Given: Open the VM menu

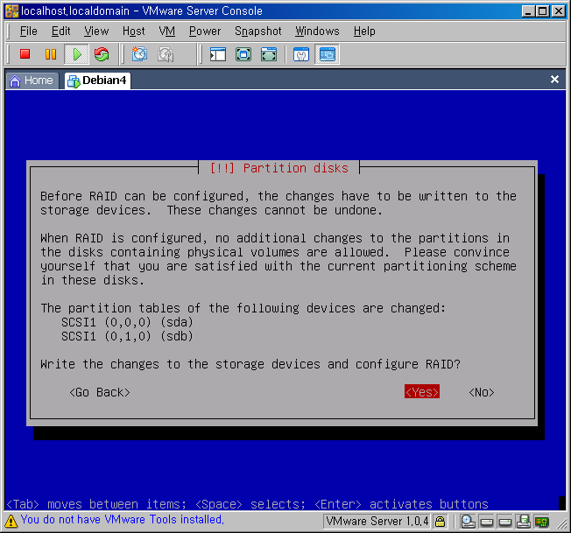Looking at the screenshot, I should 167,31.
